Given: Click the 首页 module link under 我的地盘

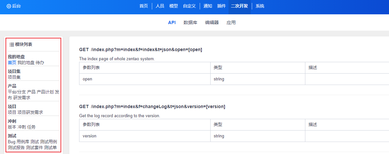Looking at the screenshot, I should 12,63.
